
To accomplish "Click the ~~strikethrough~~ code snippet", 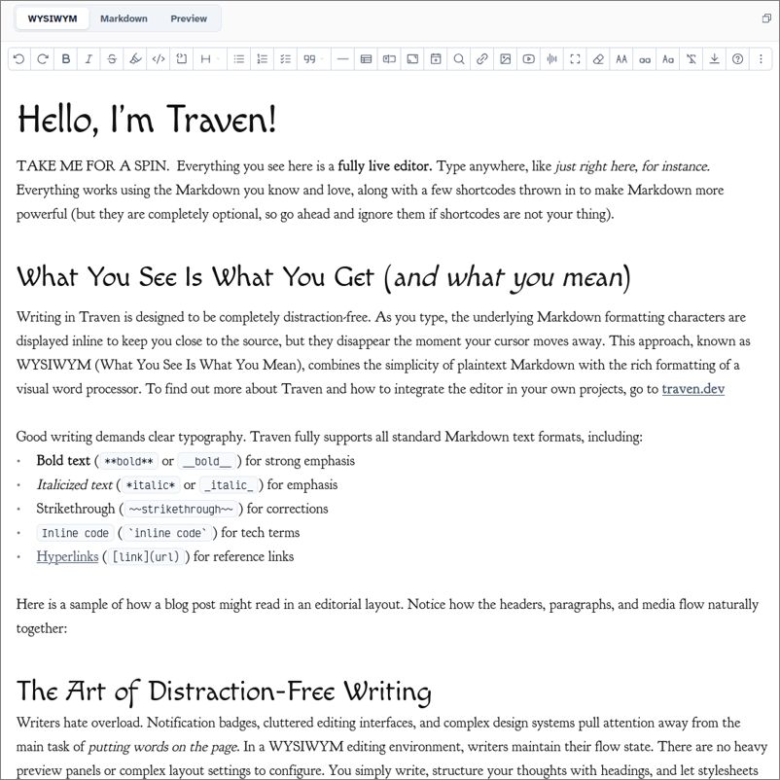I will click(181, 509).
